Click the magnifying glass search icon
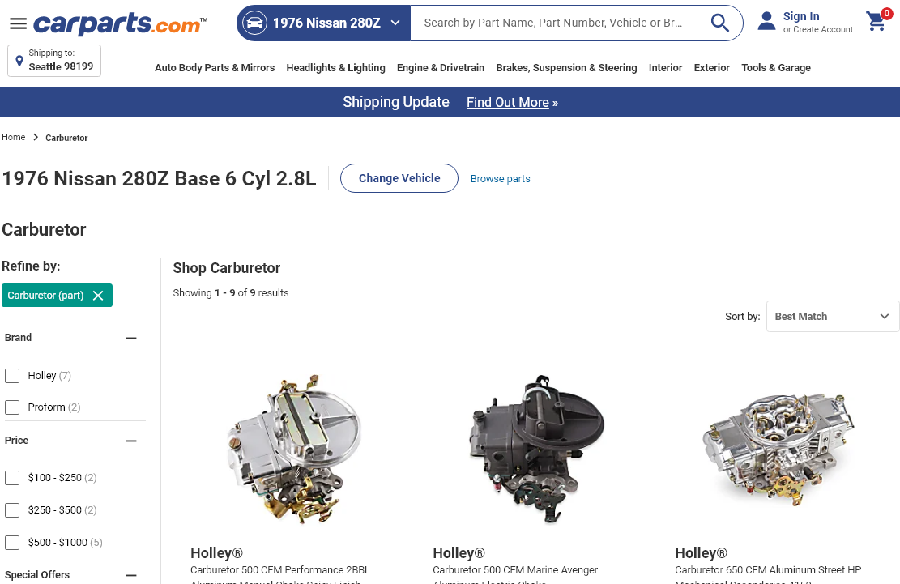 (720, 23)
